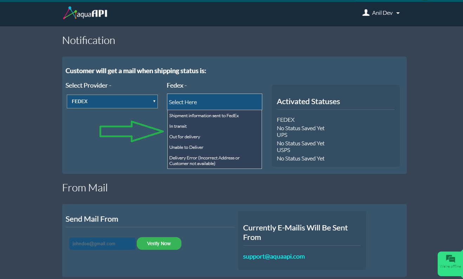
Task: Click 'Customer will get a mail' heading
Action: 136,71
